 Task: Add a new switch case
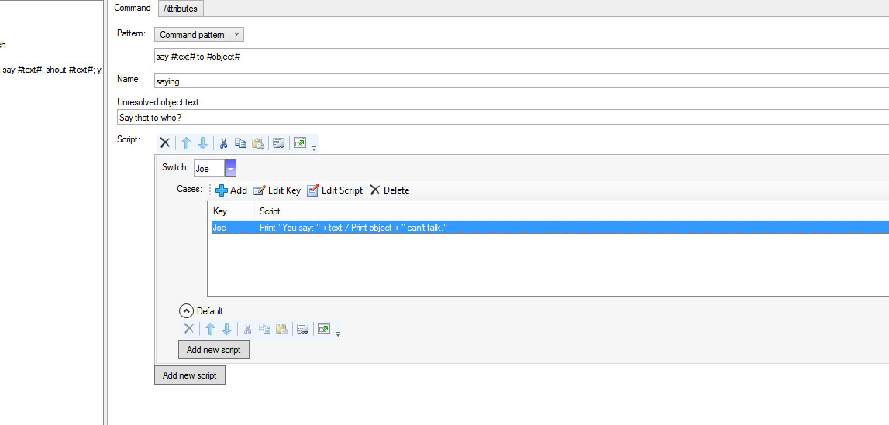231,190
